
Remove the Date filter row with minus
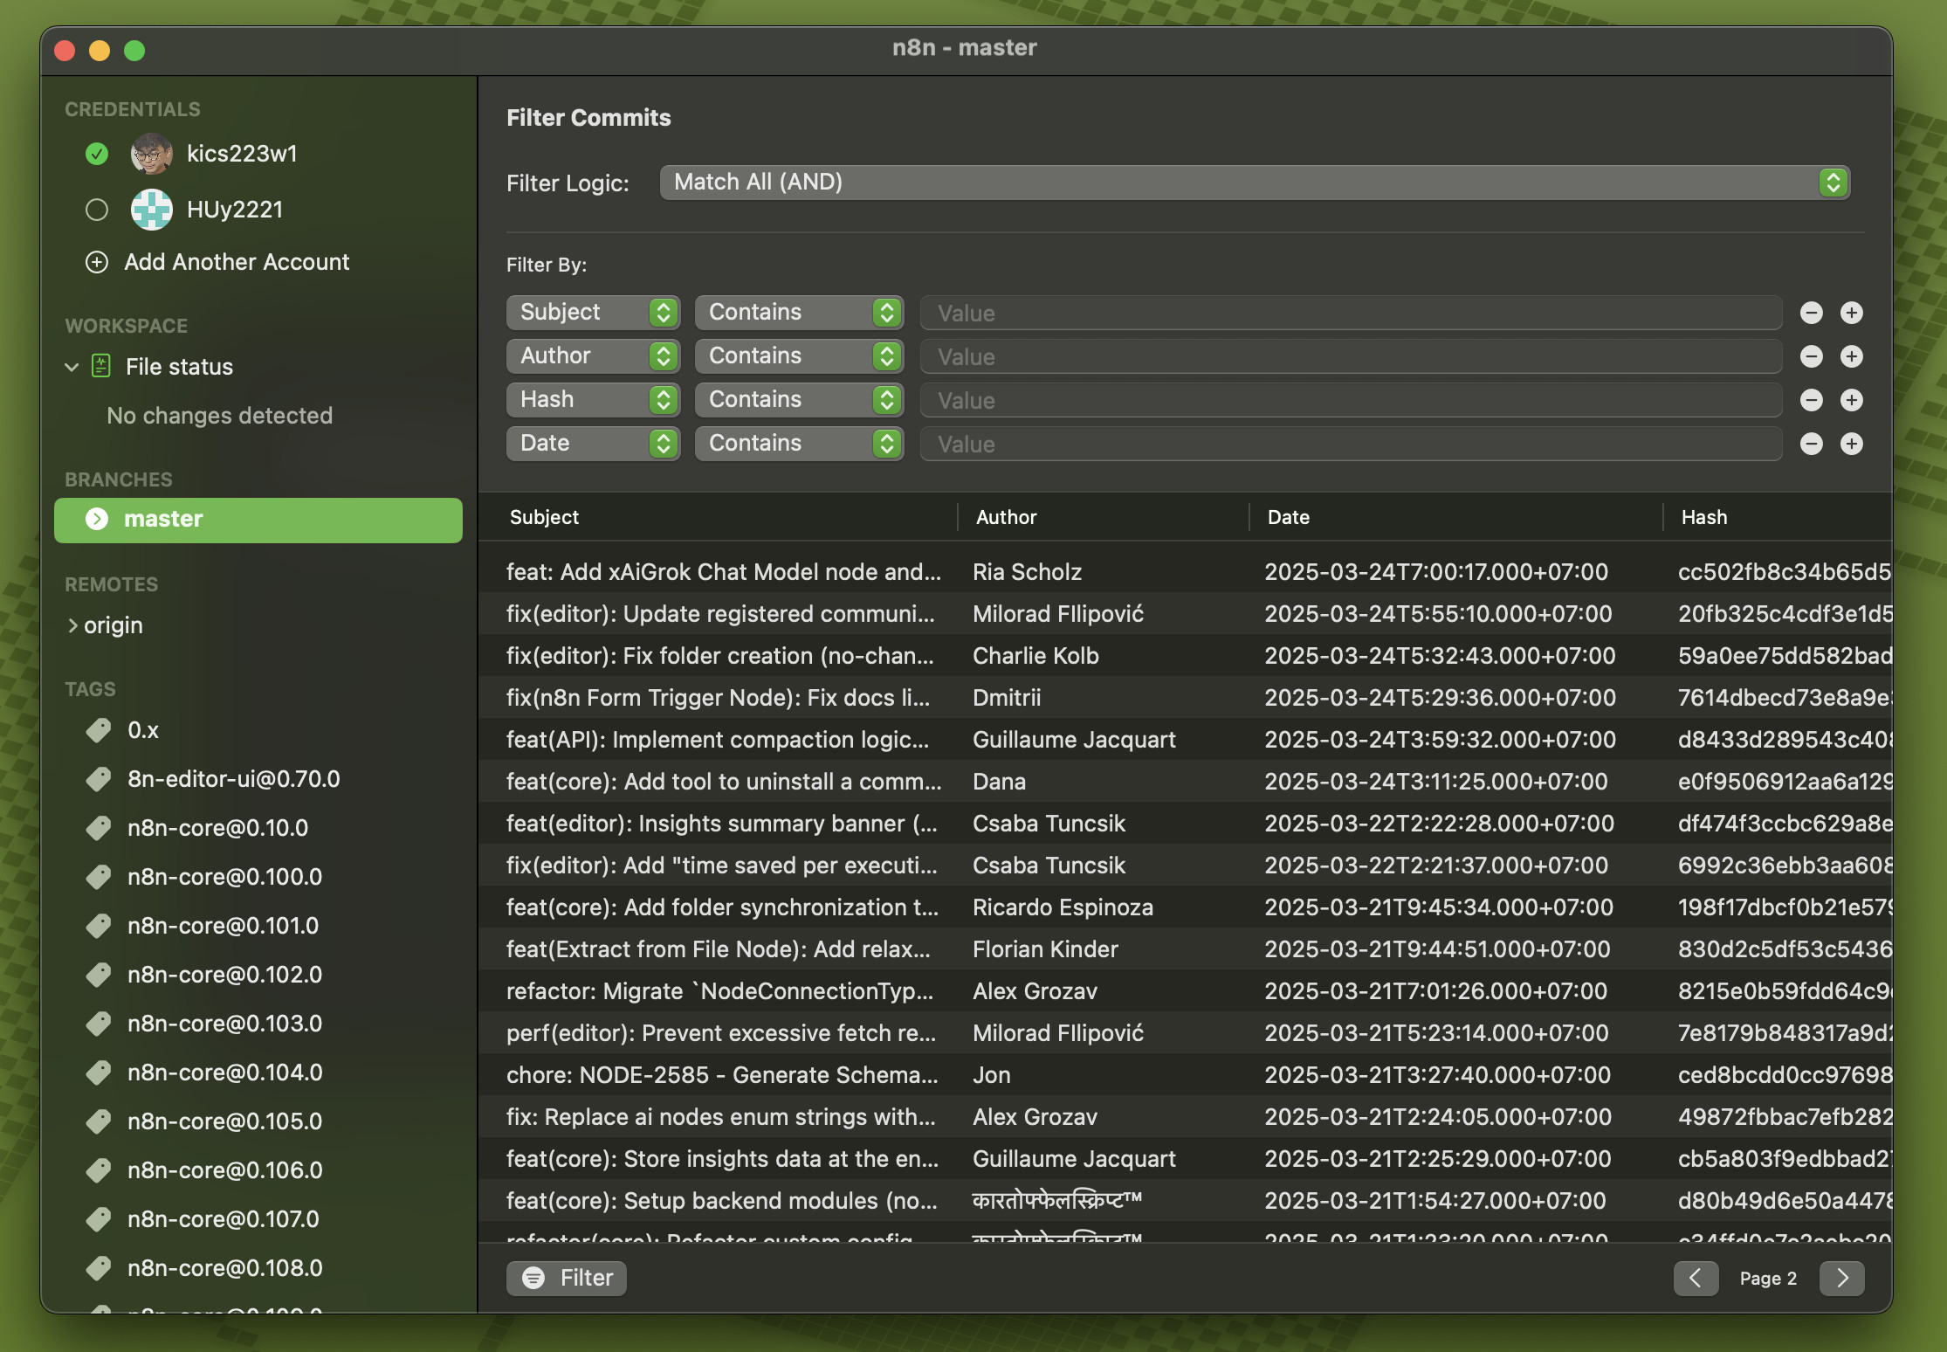click(1812, 444)
